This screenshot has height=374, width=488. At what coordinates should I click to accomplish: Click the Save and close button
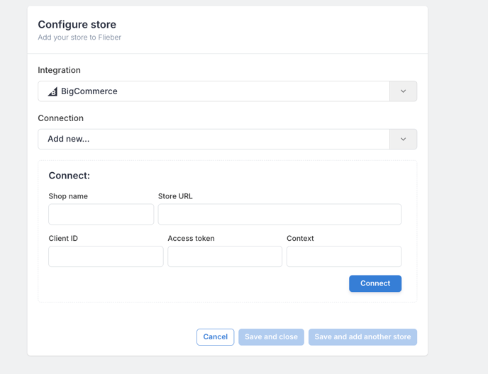271,337
